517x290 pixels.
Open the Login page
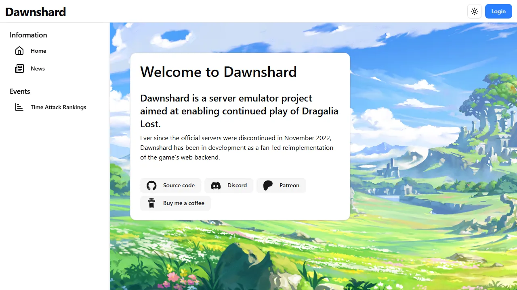click(498, 11)
